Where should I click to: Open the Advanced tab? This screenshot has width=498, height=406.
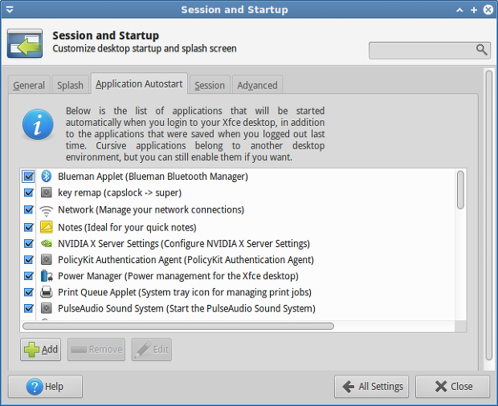point(257,85)
